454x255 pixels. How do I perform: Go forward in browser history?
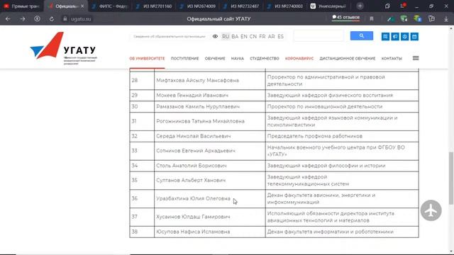(x=22, y=19)
